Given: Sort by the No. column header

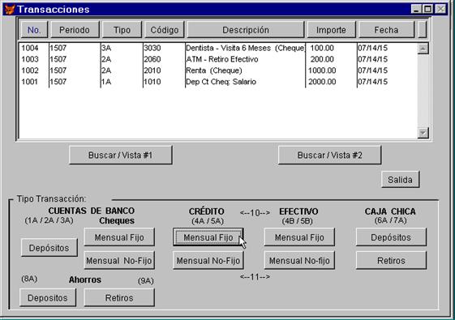Looking at the screenshot, I should pyautogui.click(x=34, y=30).
